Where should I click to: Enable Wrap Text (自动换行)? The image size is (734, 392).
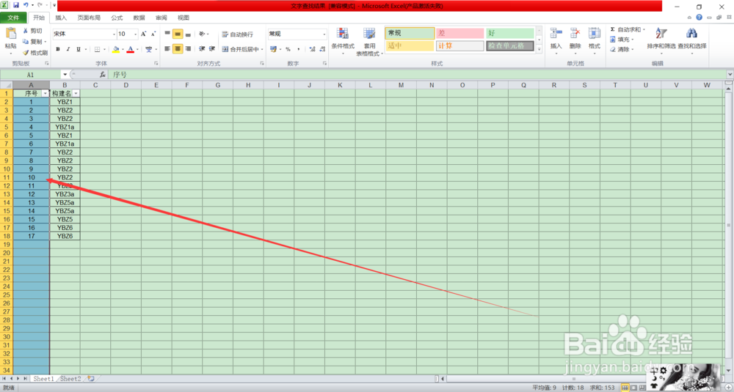pyautogui.click(x=237, y=34)
